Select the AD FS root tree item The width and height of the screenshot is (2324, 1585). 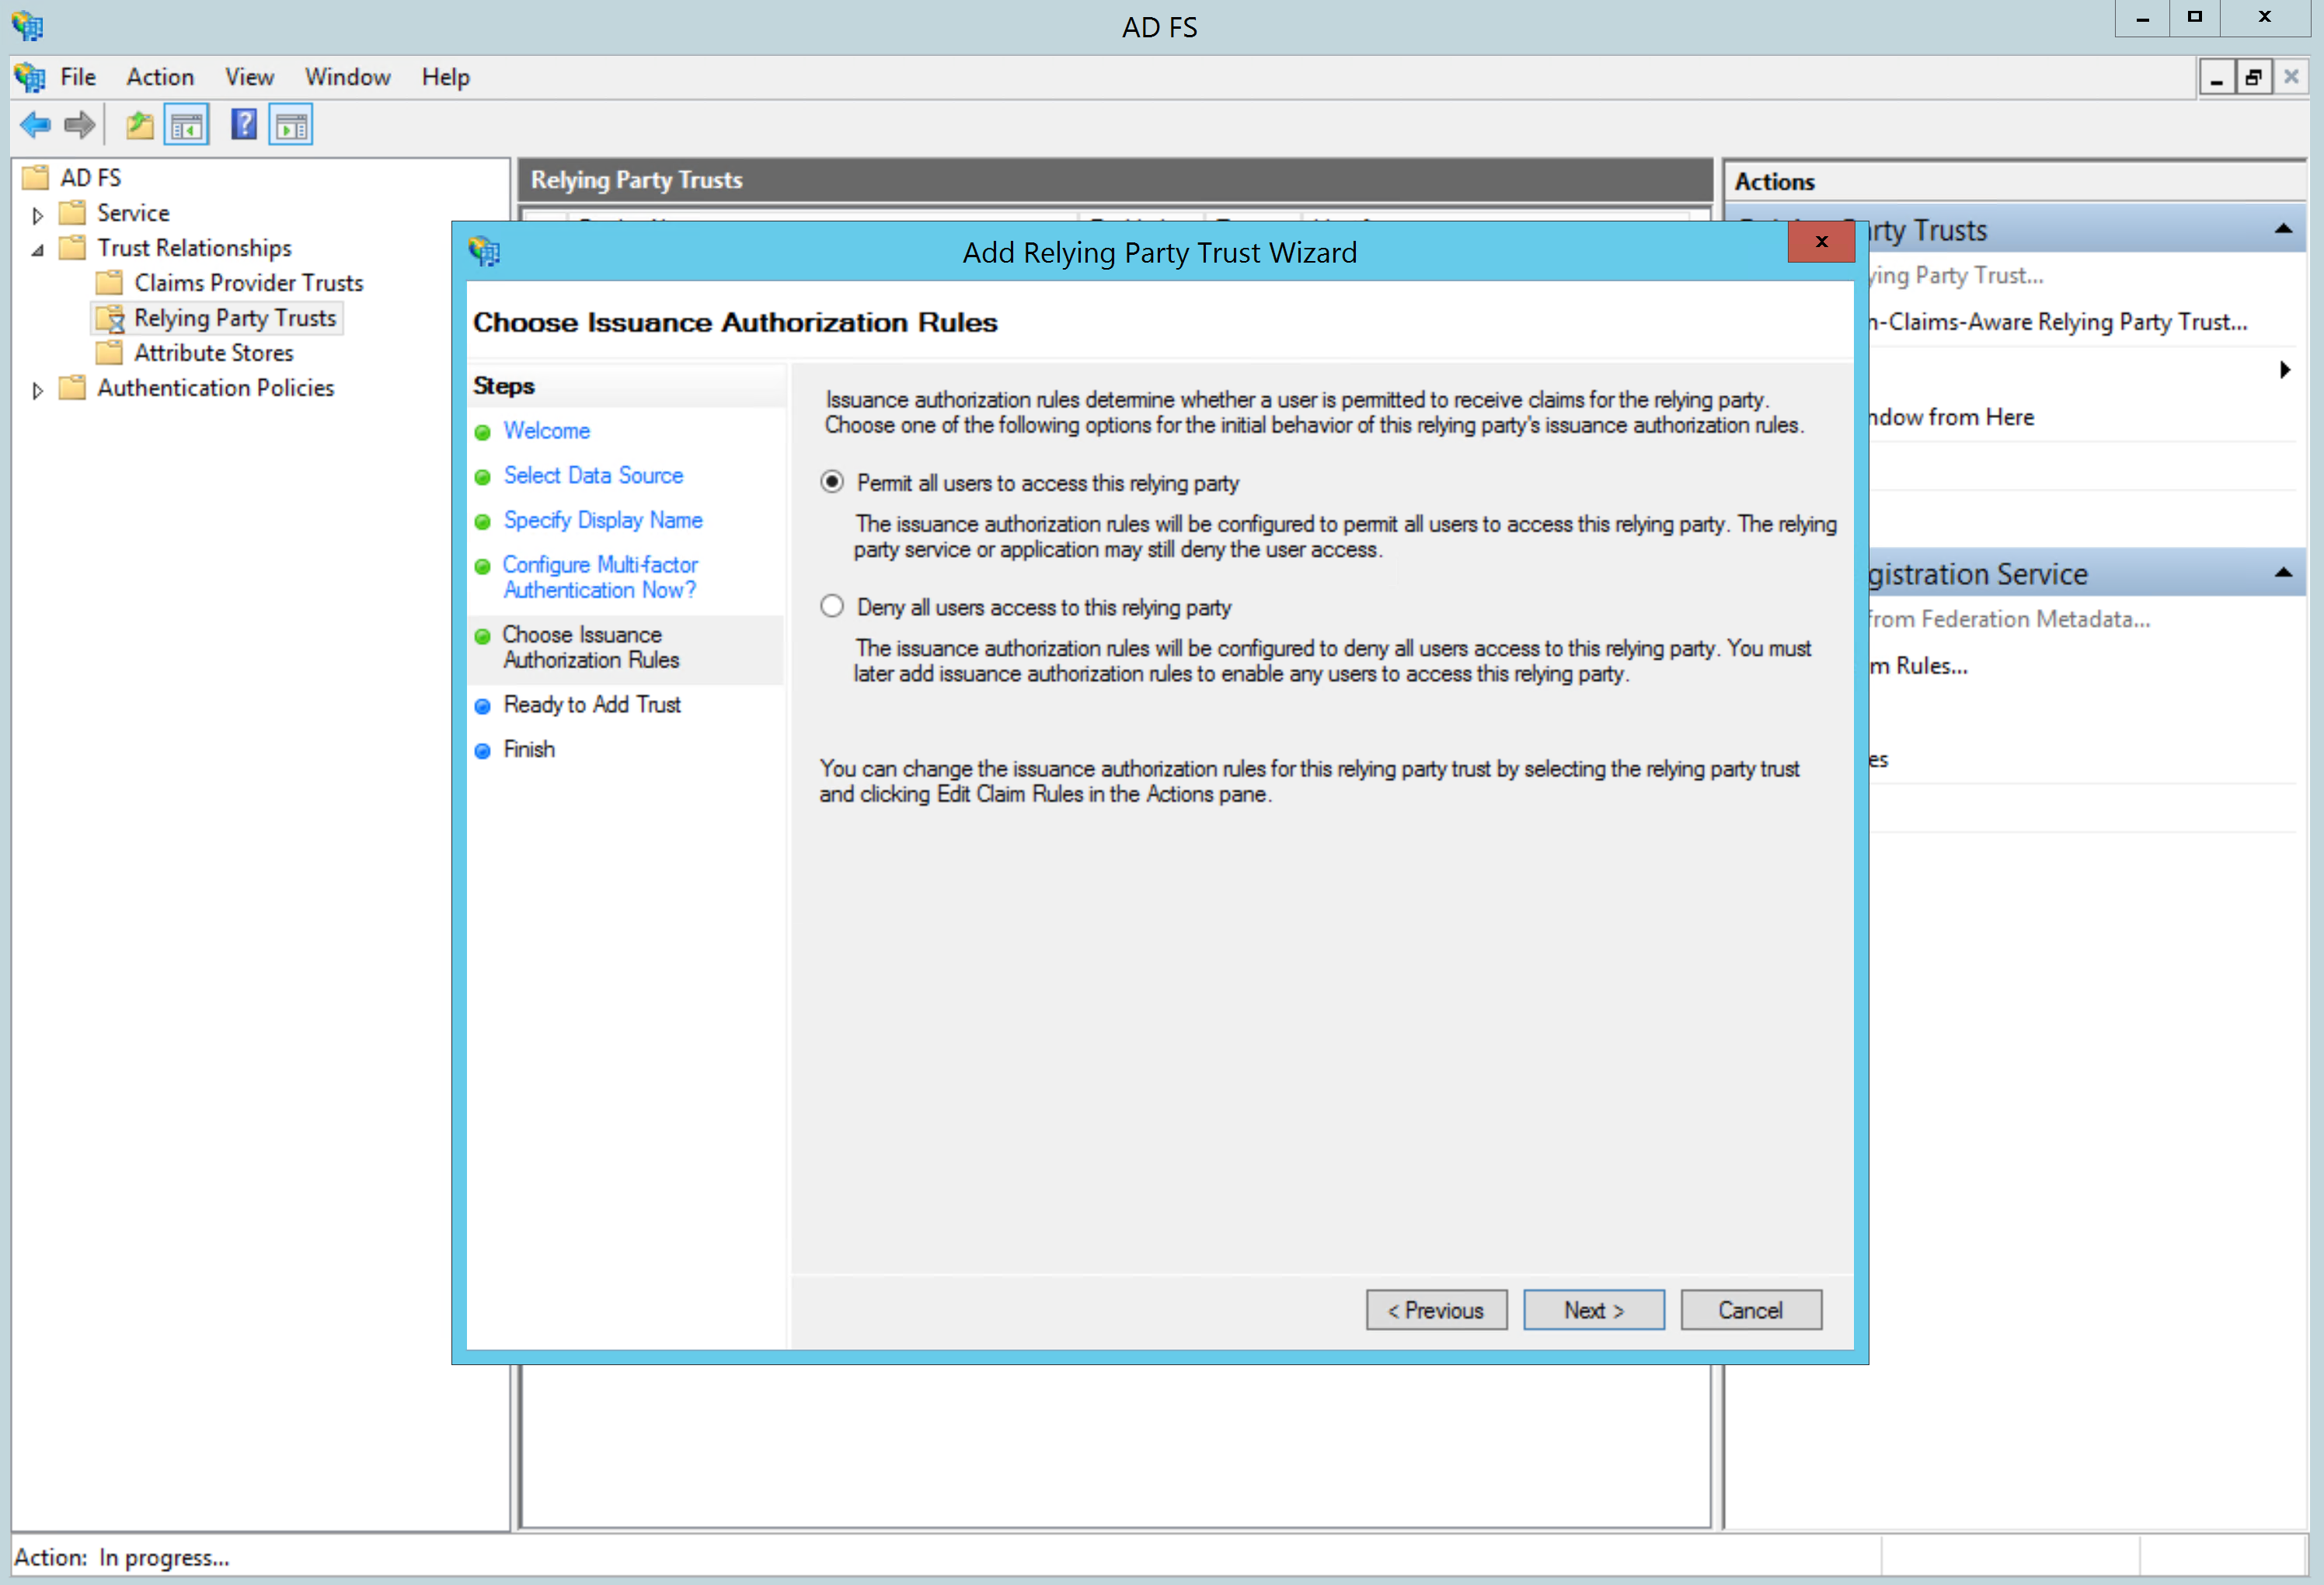(x=90, y=178)
